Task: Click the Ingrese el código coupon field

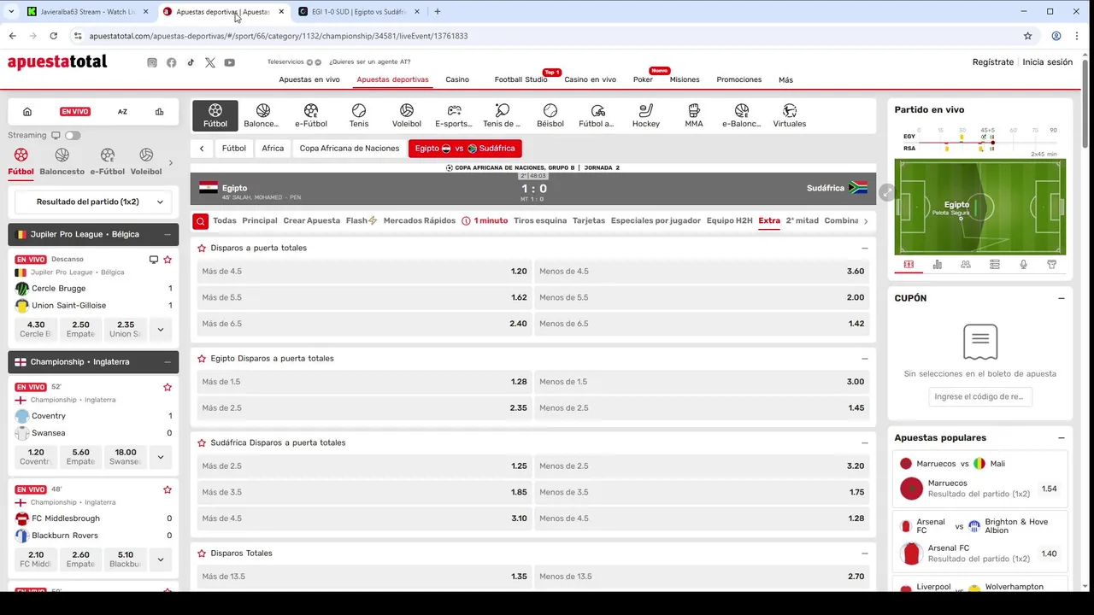Action: pyautogui.click(x=980, y=397)
